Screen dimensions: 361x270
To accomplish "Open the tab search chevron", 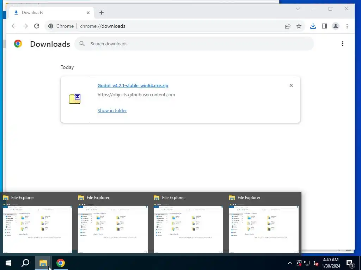I will (x=298, y=9).
